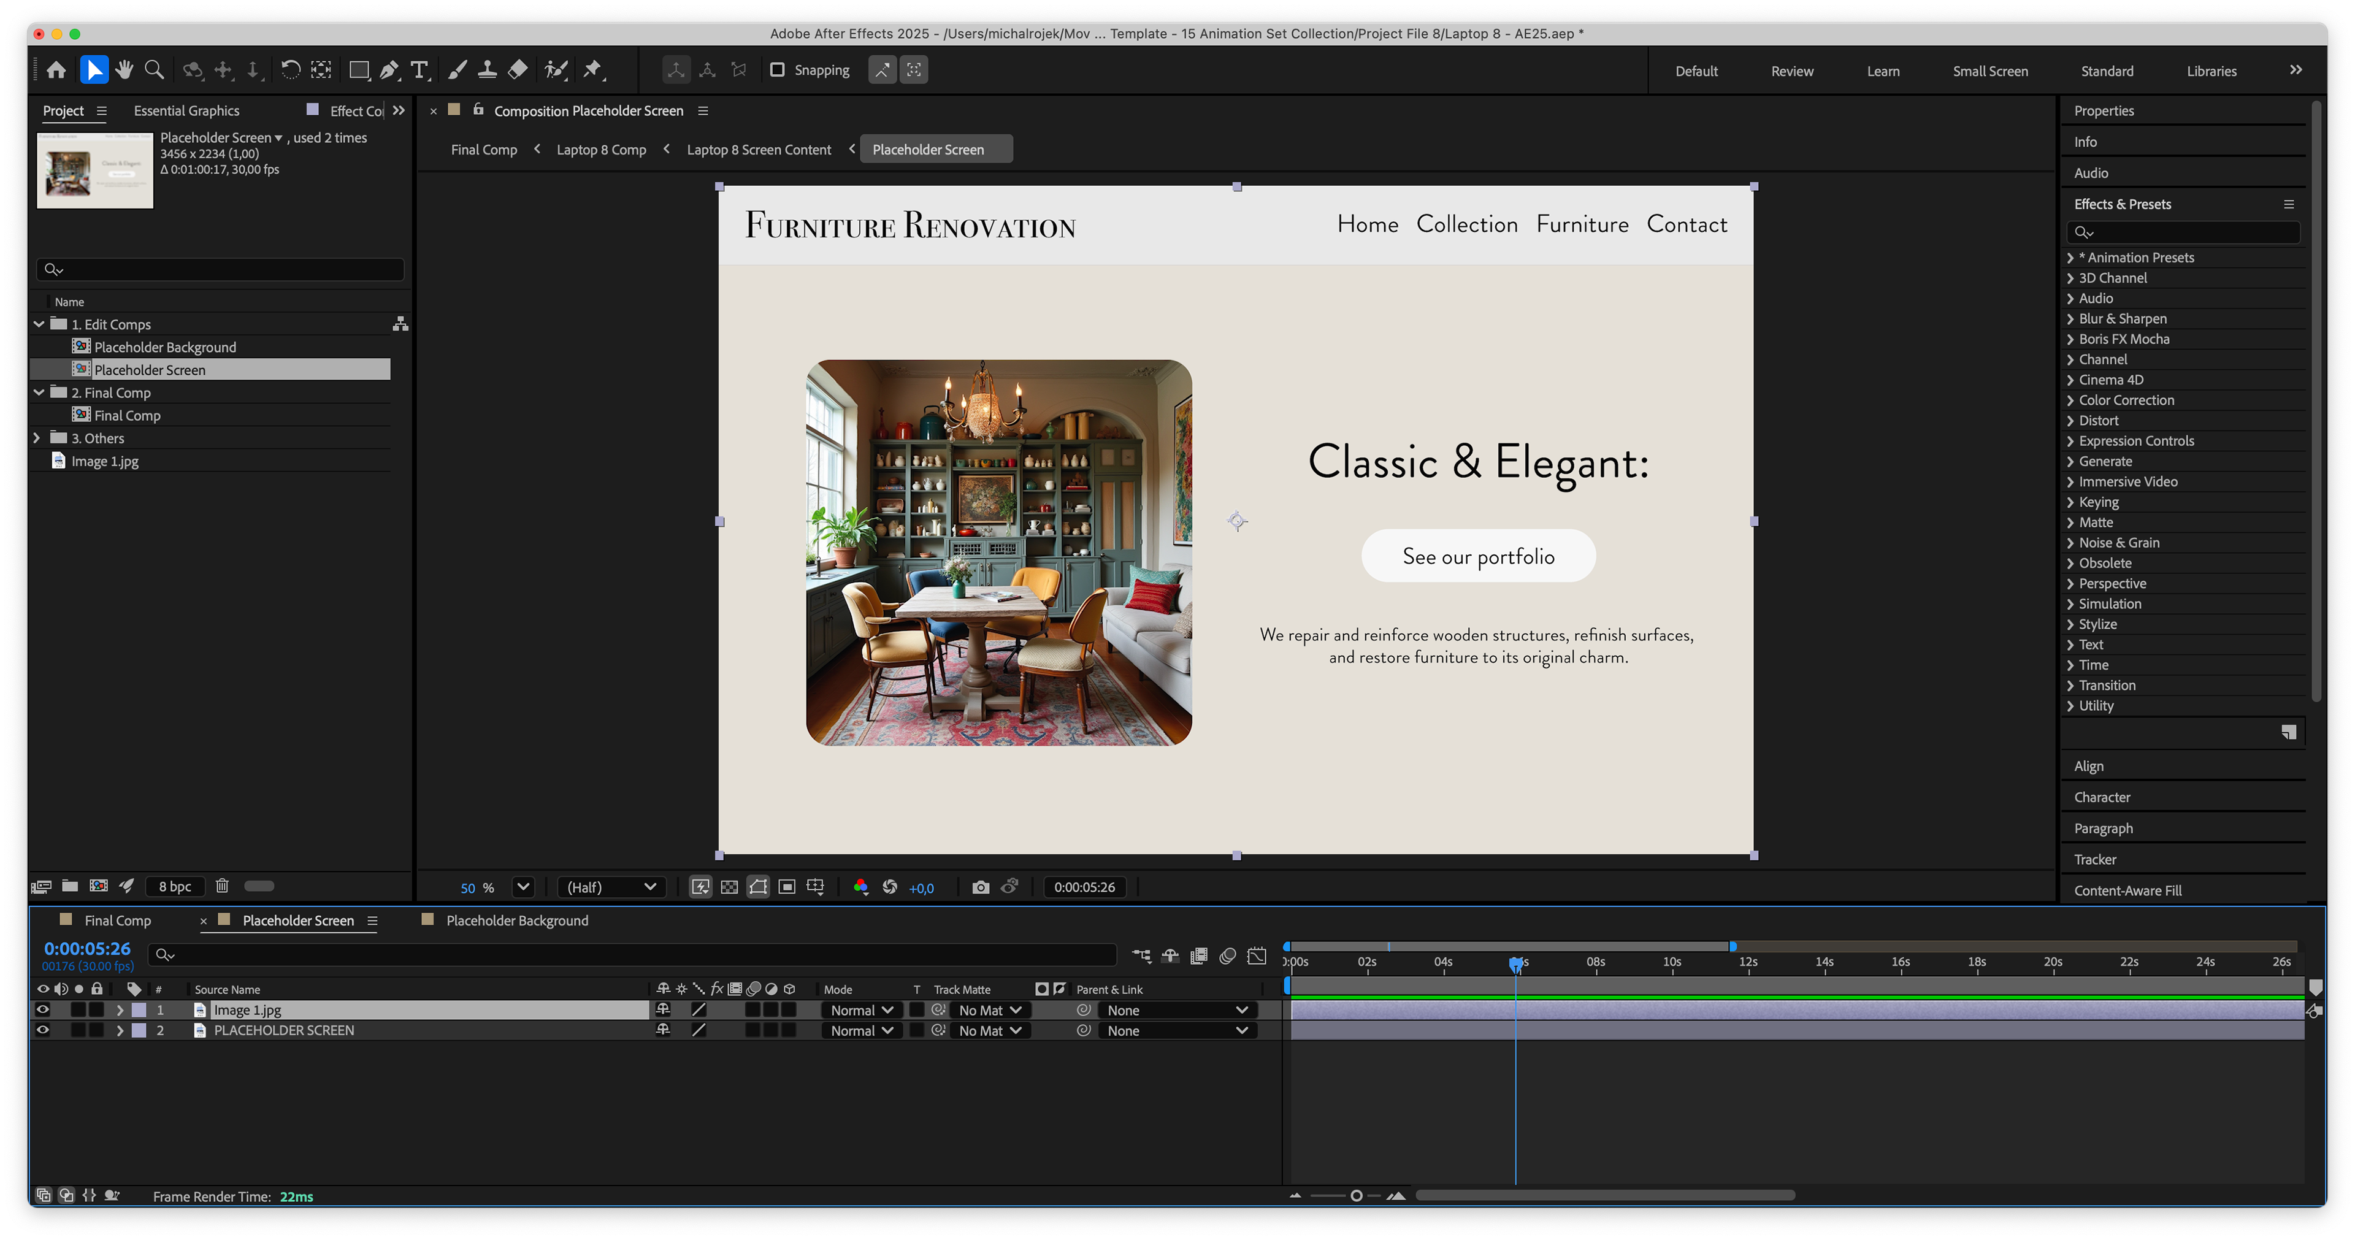Click the Rectangle shape tool

coord(358,69)
